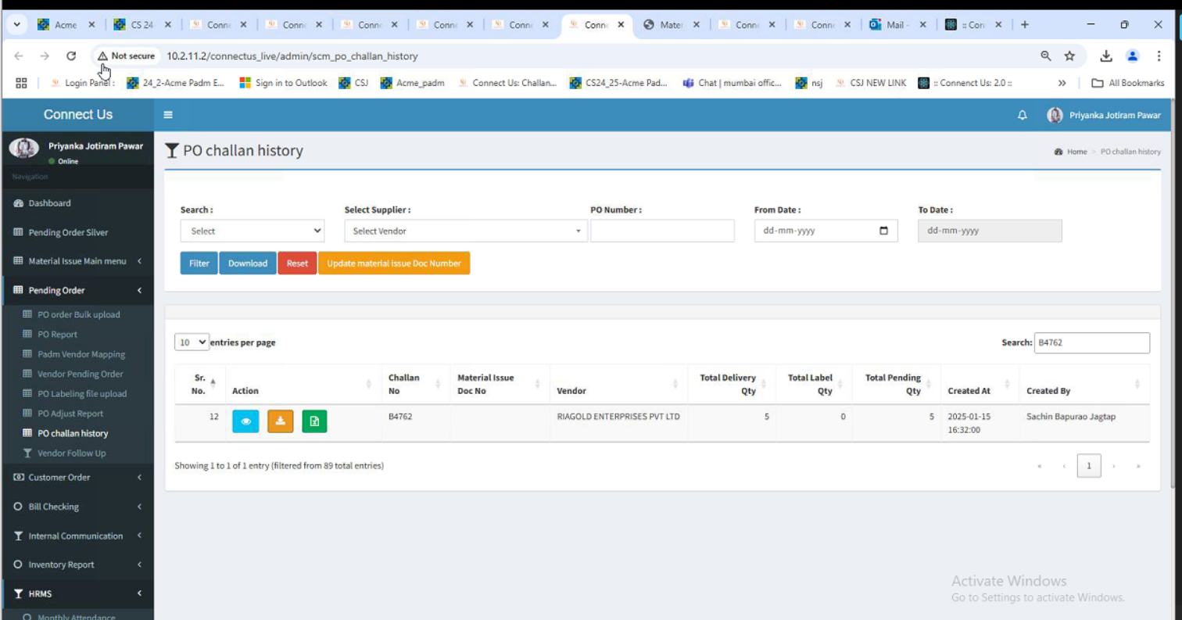Click the Download button
Viewport: 1182px width, 620px height.
point(248,263)
